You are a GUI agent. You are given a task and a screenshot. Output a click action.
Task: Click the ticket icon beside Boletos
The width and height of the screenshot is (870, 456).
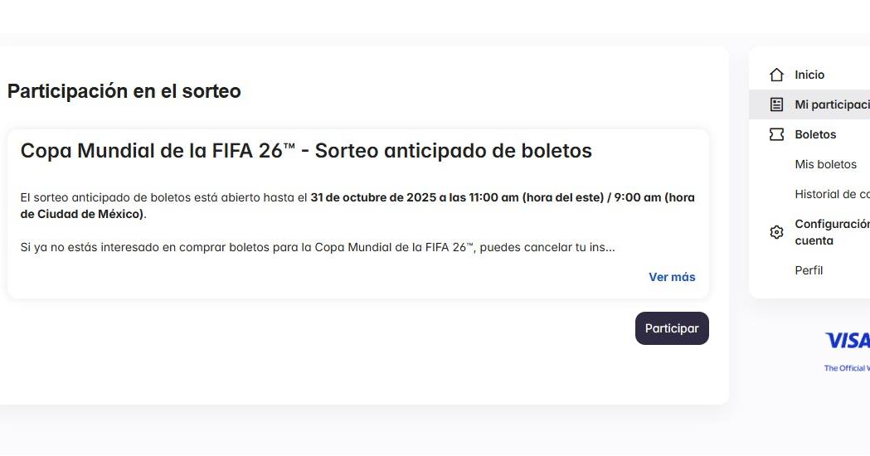[776, 134]
